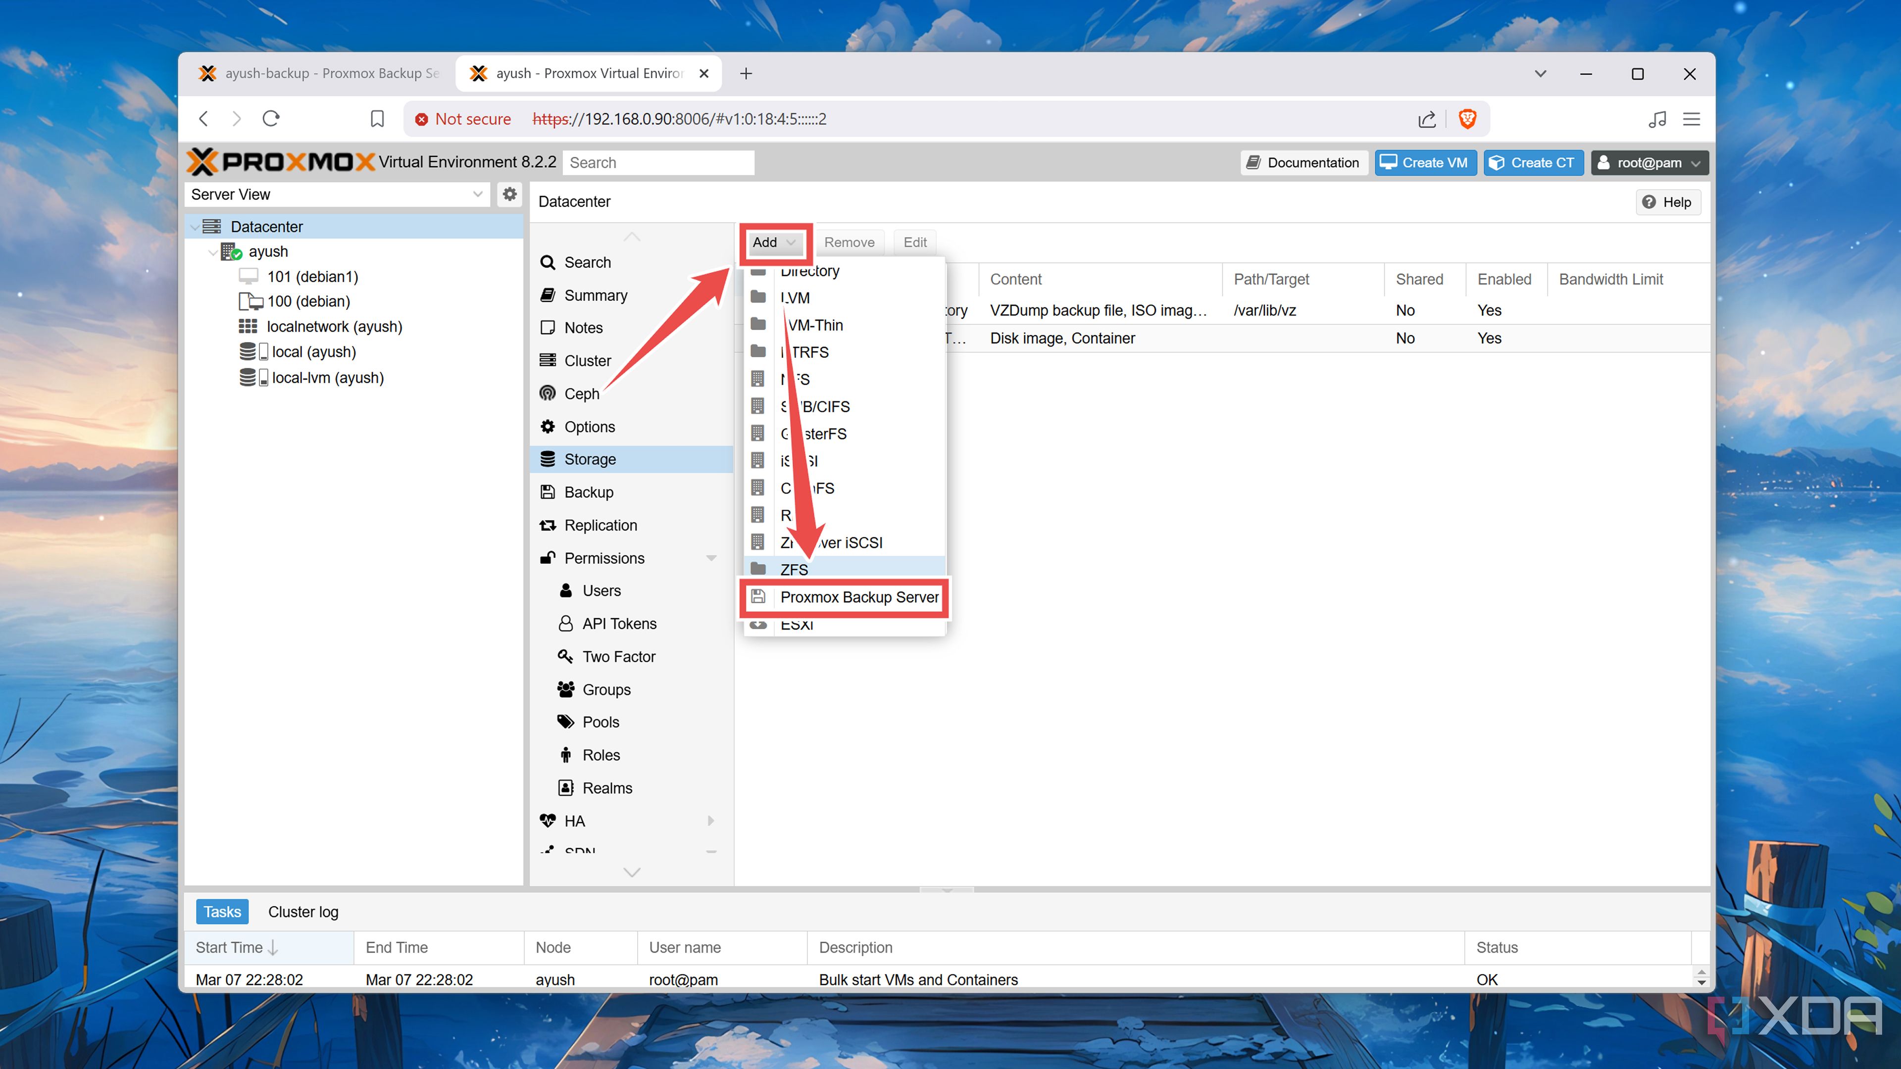Open the Two Factor settings

click(618, 656)
